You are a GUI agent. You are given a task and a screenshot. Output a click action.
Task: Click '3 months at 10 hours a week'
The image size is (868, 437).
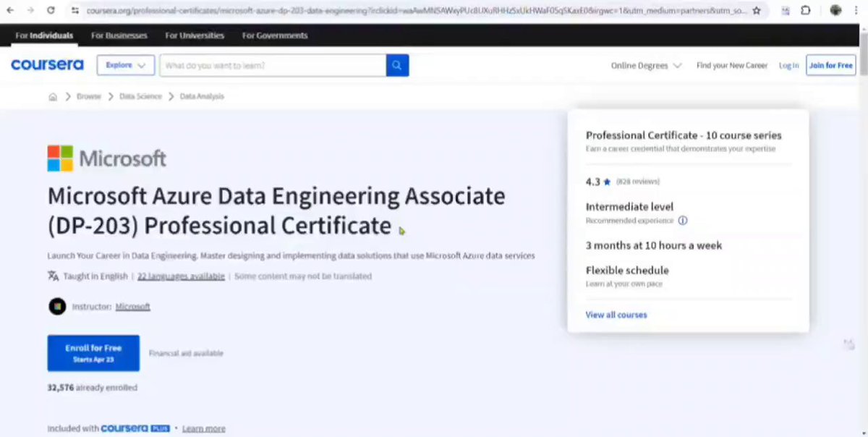point(654,245)
